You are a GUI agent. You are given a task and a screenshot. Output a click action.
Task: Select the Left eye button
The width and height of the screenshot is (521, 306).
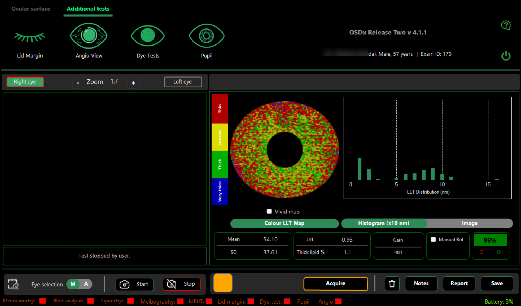(183, 82)
